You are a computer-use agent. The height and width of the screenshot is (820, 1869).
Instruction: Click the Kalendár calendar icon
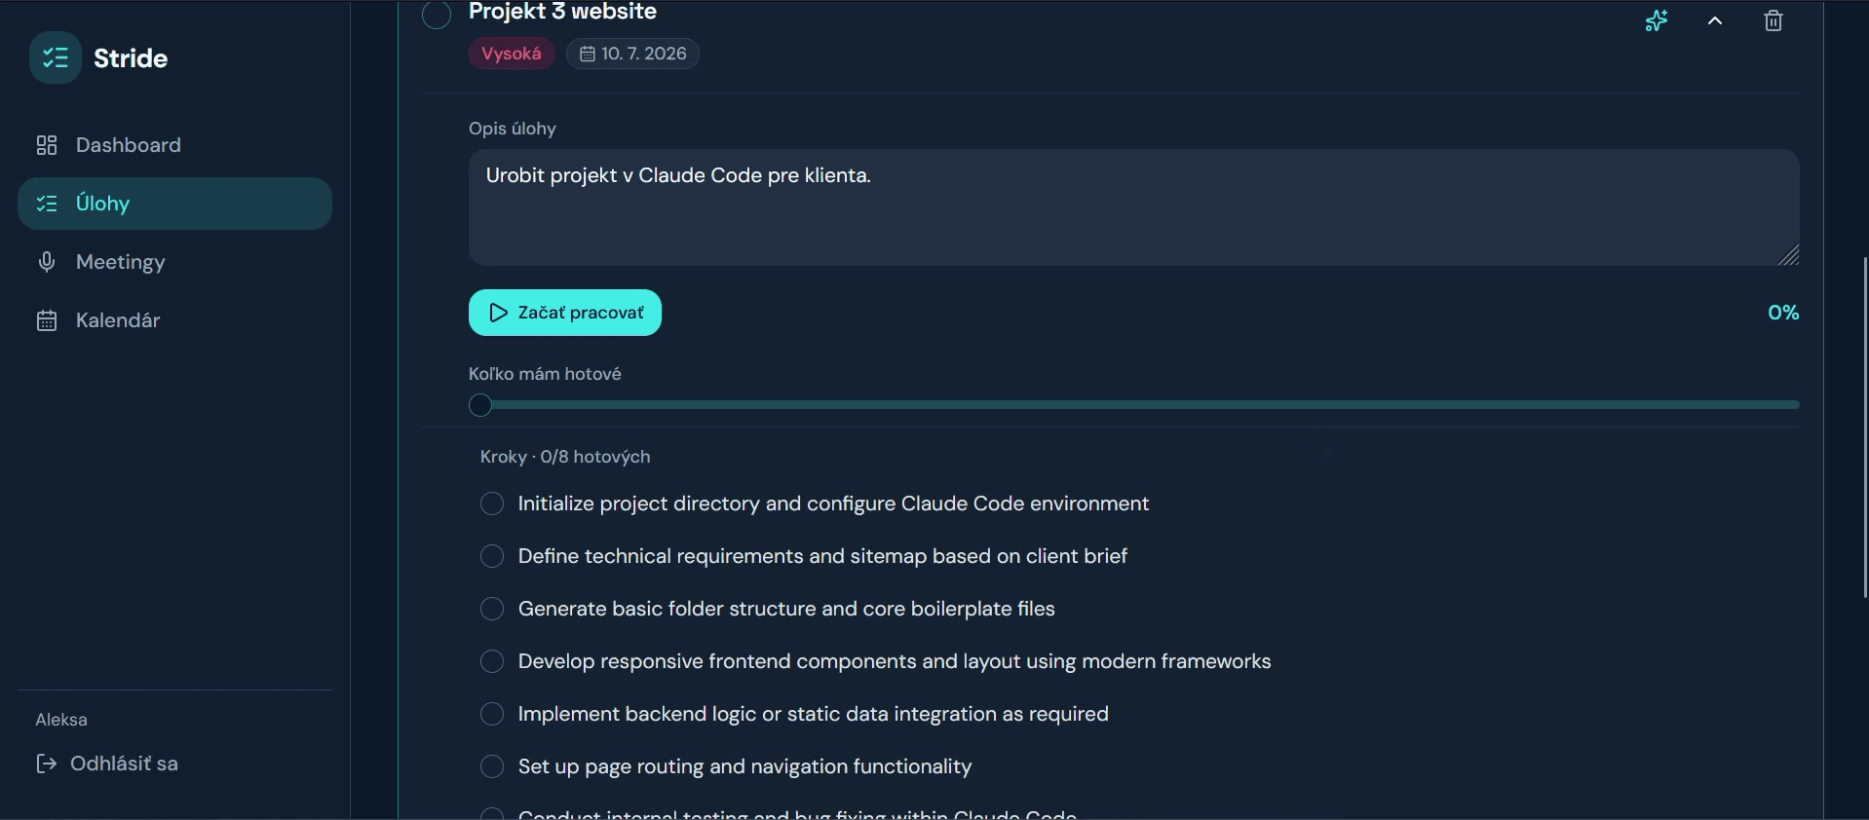tap(47, 320)
